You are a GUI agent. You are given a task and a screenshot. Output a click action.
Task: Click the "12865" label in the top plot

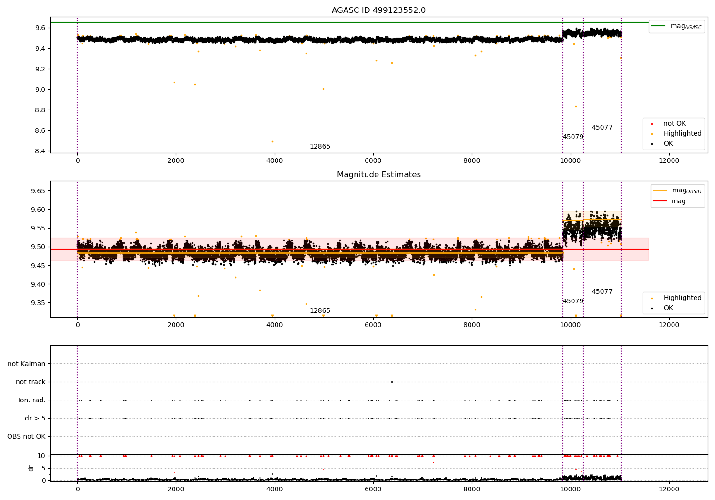click(x=320, y=147)
